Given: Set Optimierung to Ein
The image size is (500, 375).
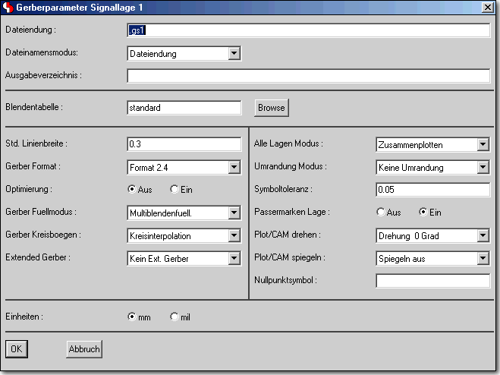Looking at the screenshot, I should point(174,189).
